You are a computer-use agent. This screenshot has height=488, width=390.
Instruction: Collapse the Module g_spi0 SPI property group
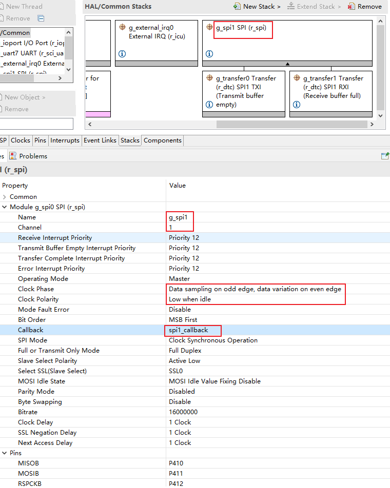(x=5, y=207)
